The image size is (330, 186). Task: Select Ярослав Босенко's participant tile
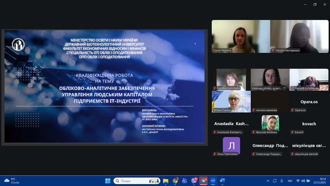[x=270, y=124]
